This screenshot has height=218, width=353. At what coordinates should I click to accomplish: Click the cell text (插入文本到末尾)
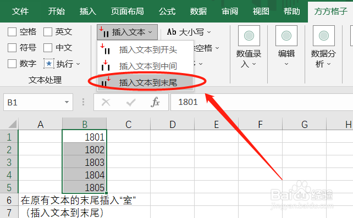(65, 213)
